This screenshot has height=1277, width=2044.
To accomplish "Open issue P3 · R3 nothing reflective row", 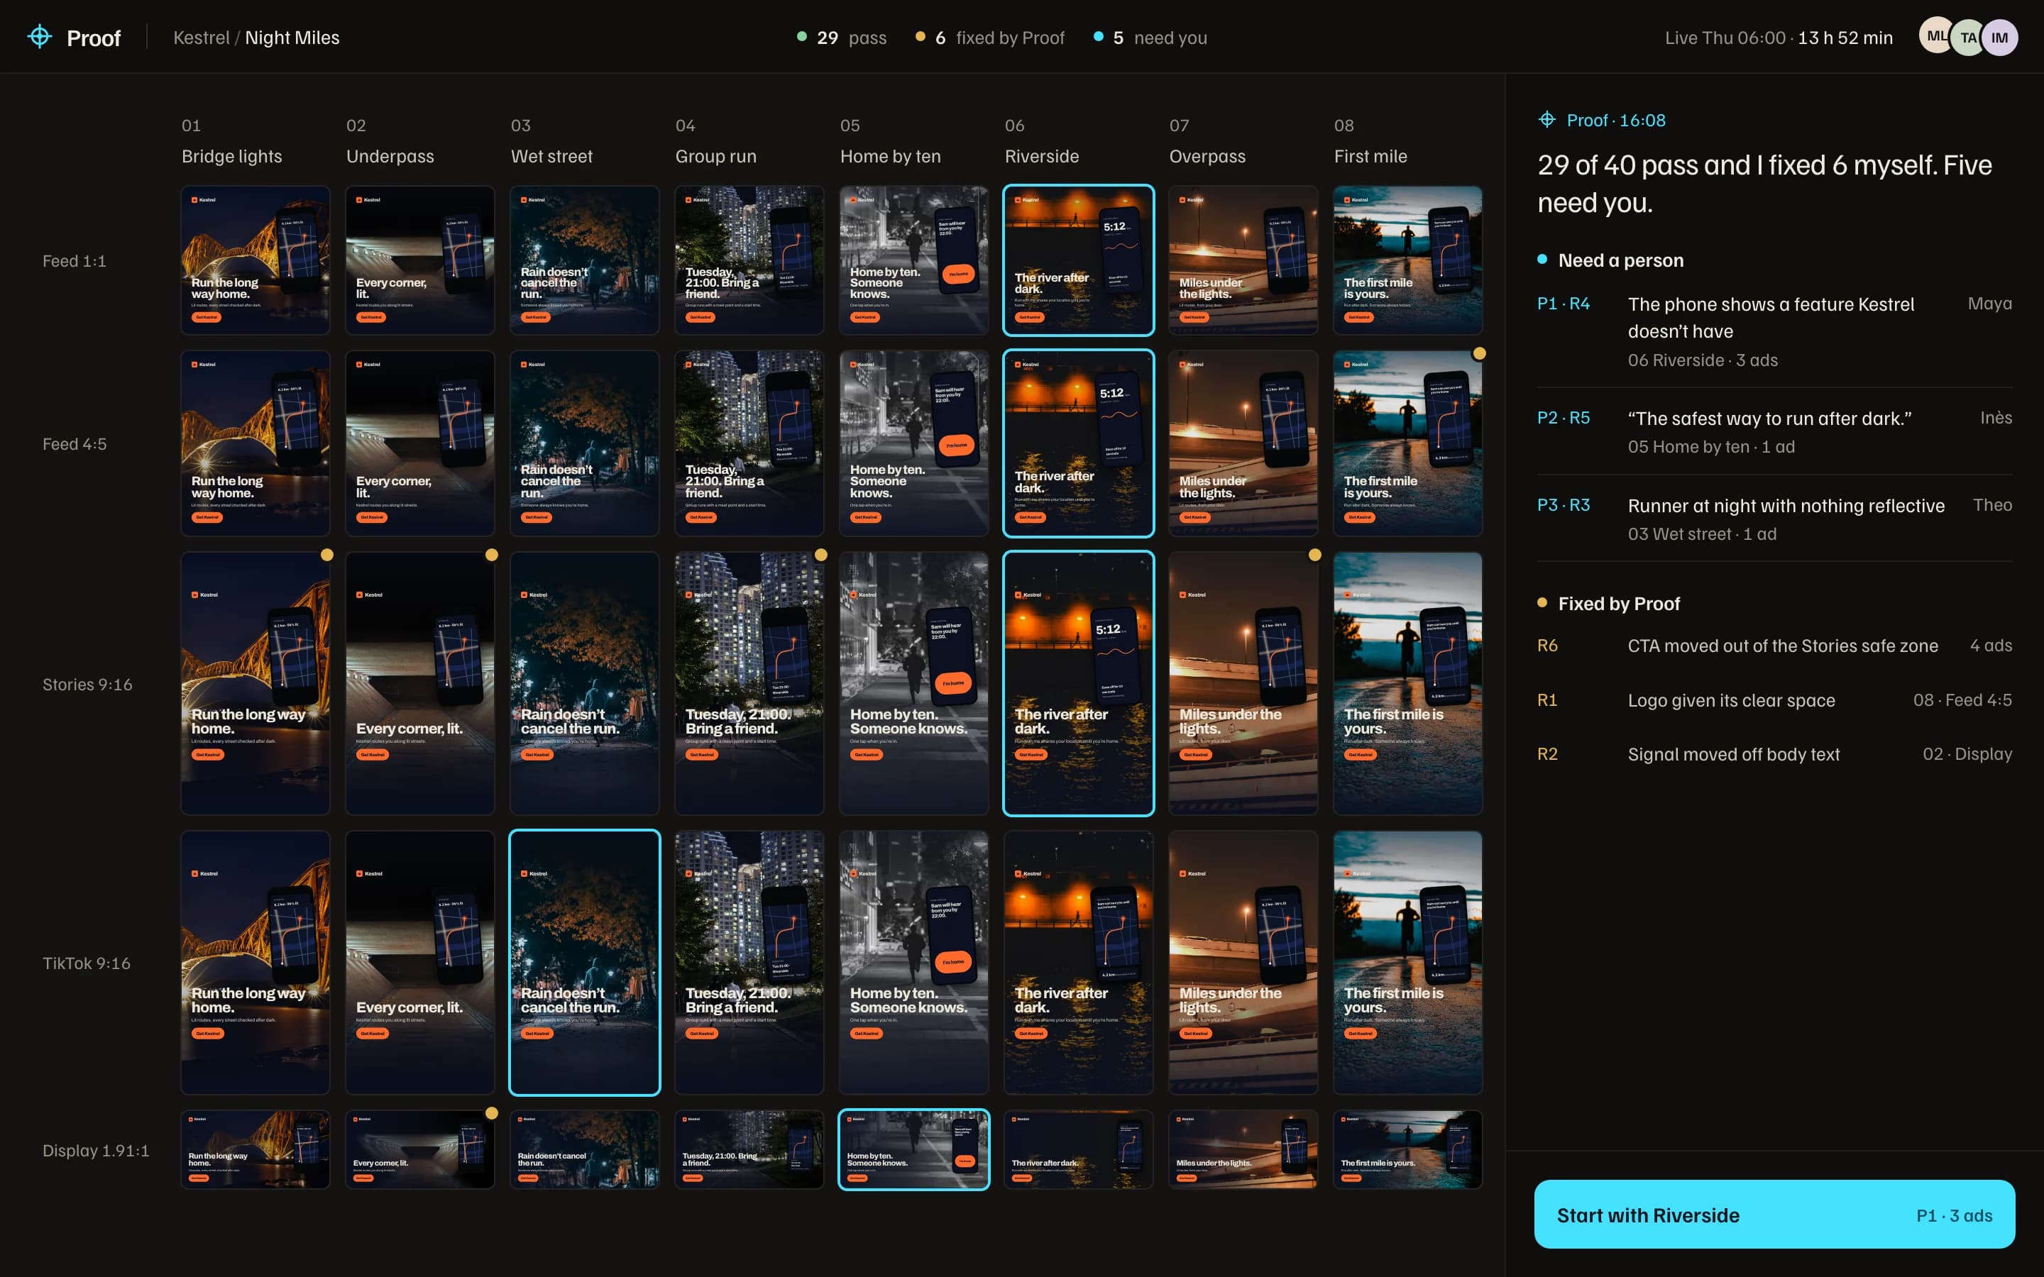I will pos(1774,519).
